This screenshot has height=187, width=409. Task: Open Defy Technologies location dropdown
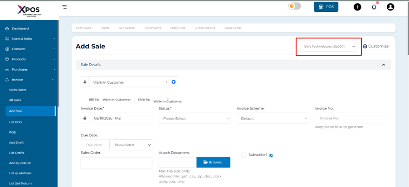coord(328,46)
